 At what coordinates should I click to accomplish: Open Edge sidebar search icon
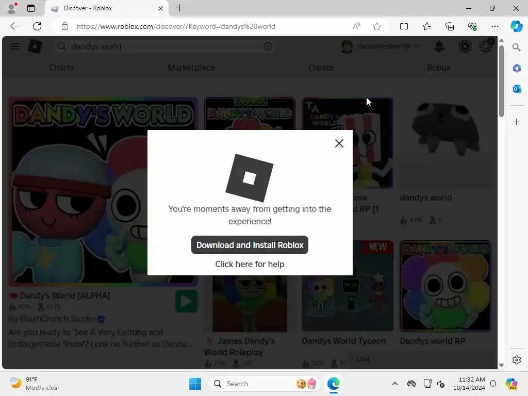click(x=517, y=47)
